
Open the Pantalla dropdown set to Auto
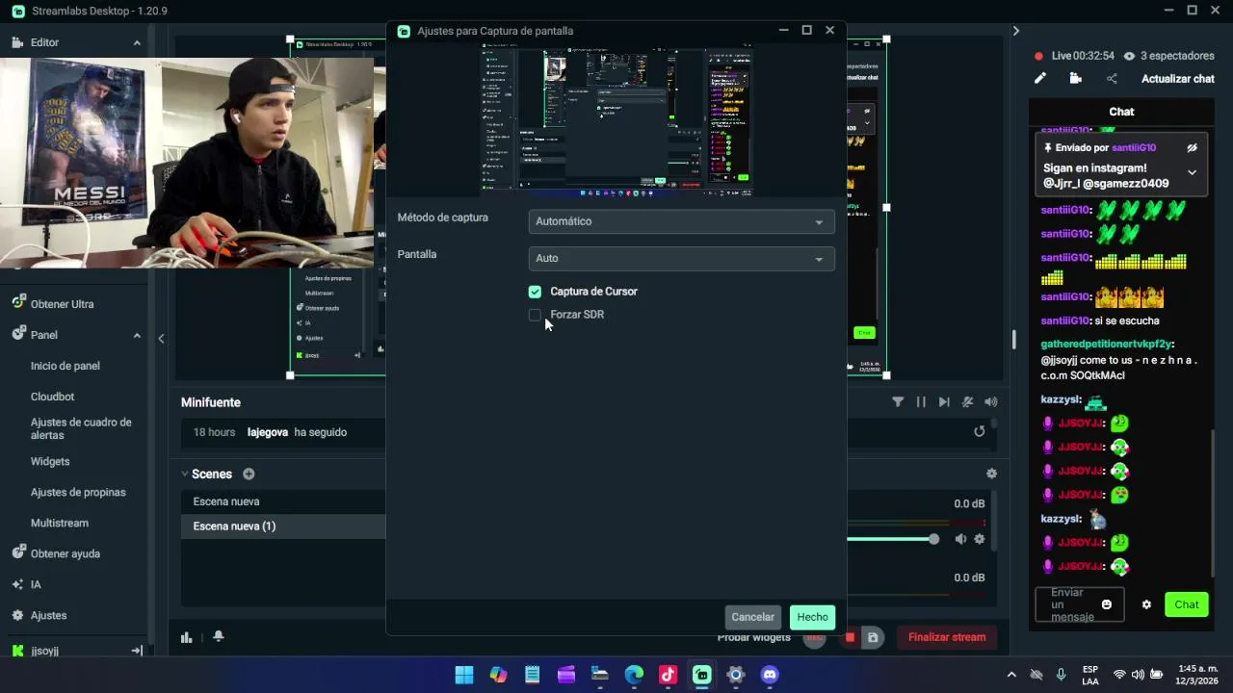click(681, 258)
